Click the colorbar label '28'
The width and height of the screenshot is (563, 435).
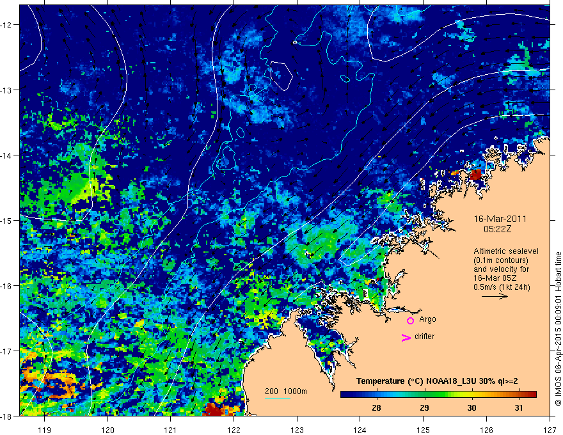376,407
